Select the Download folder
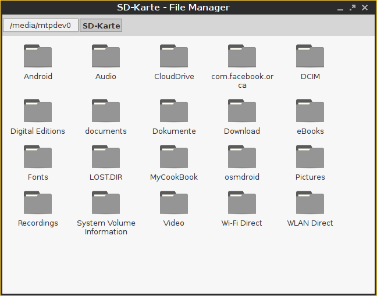This screenshot has width=377, height=296. [x=242, y=111]
